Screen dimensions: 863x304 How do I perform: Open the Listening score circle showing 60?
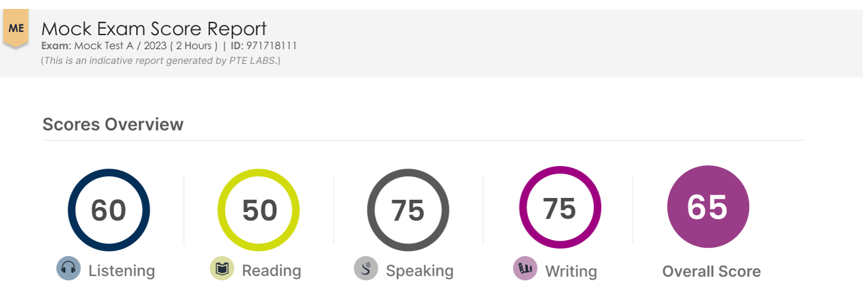coord(109,210)
